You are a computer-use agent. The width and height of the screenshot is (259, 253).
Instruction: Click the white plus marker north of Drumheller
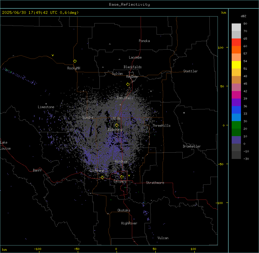tap(184, 113)
